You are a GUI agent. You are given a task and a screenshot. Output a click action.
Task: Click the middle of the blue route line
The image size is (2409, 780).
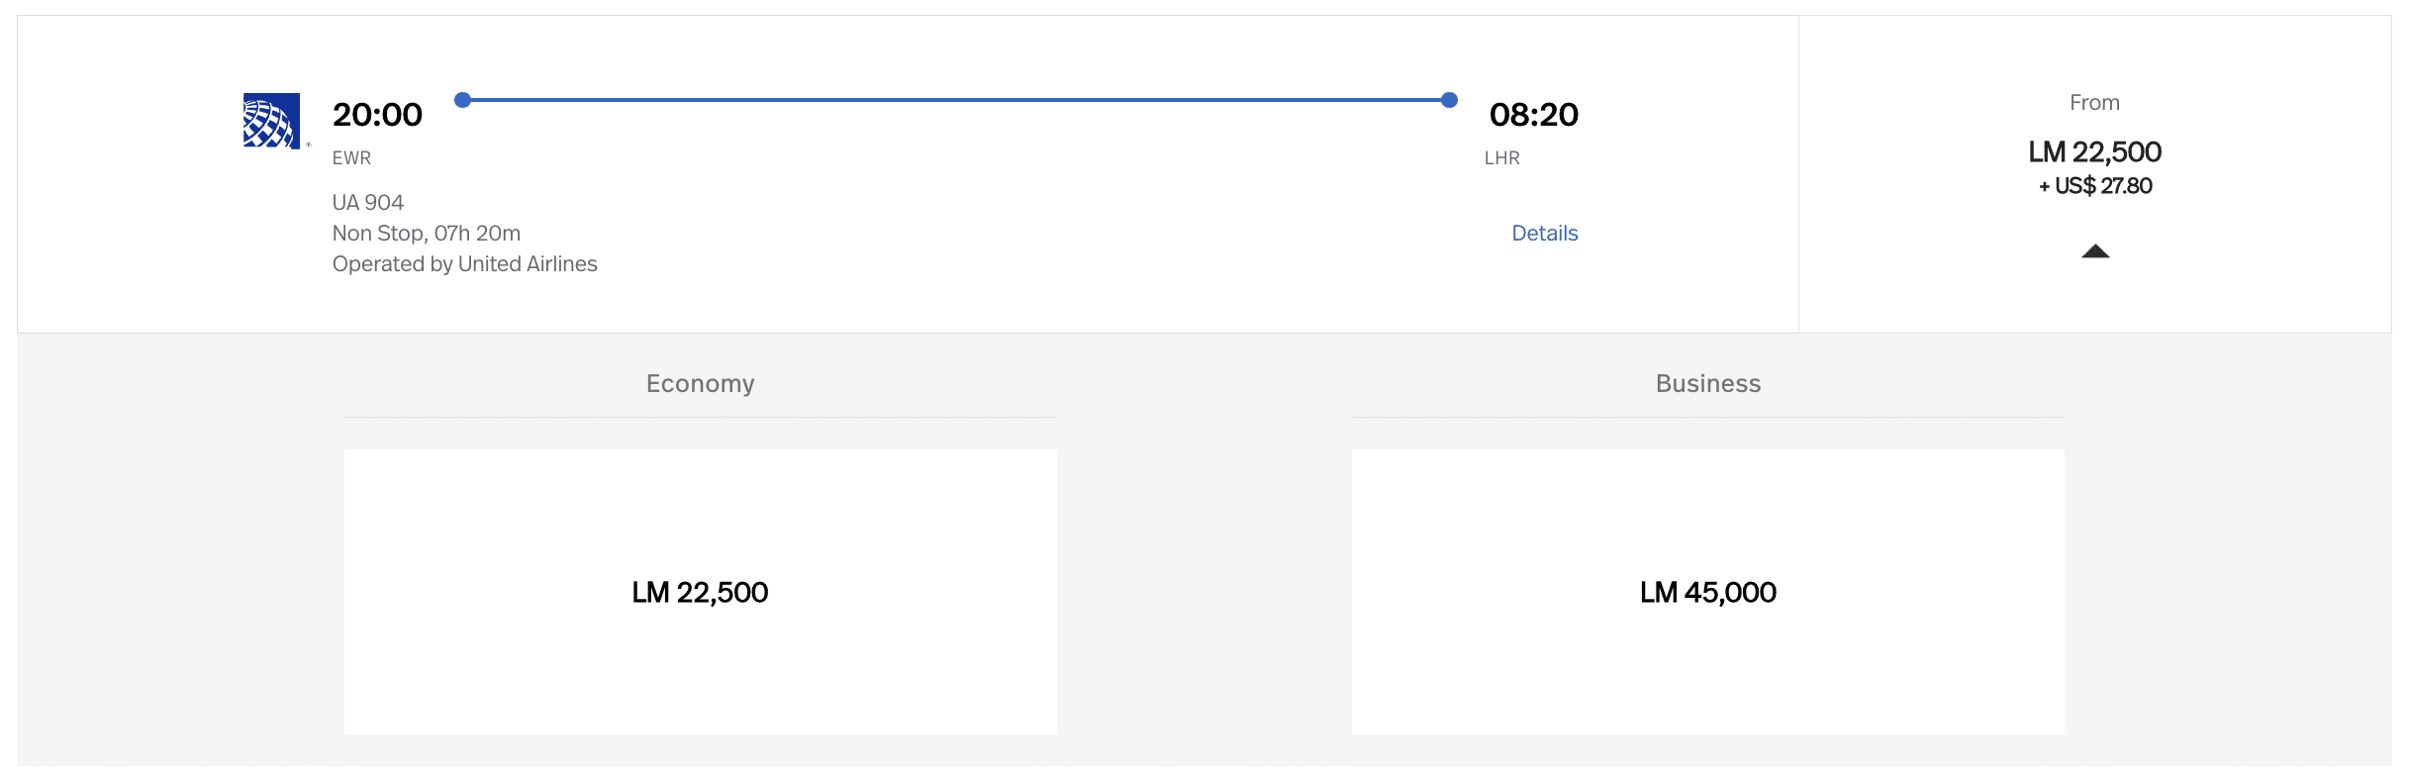tap(956, 100)
